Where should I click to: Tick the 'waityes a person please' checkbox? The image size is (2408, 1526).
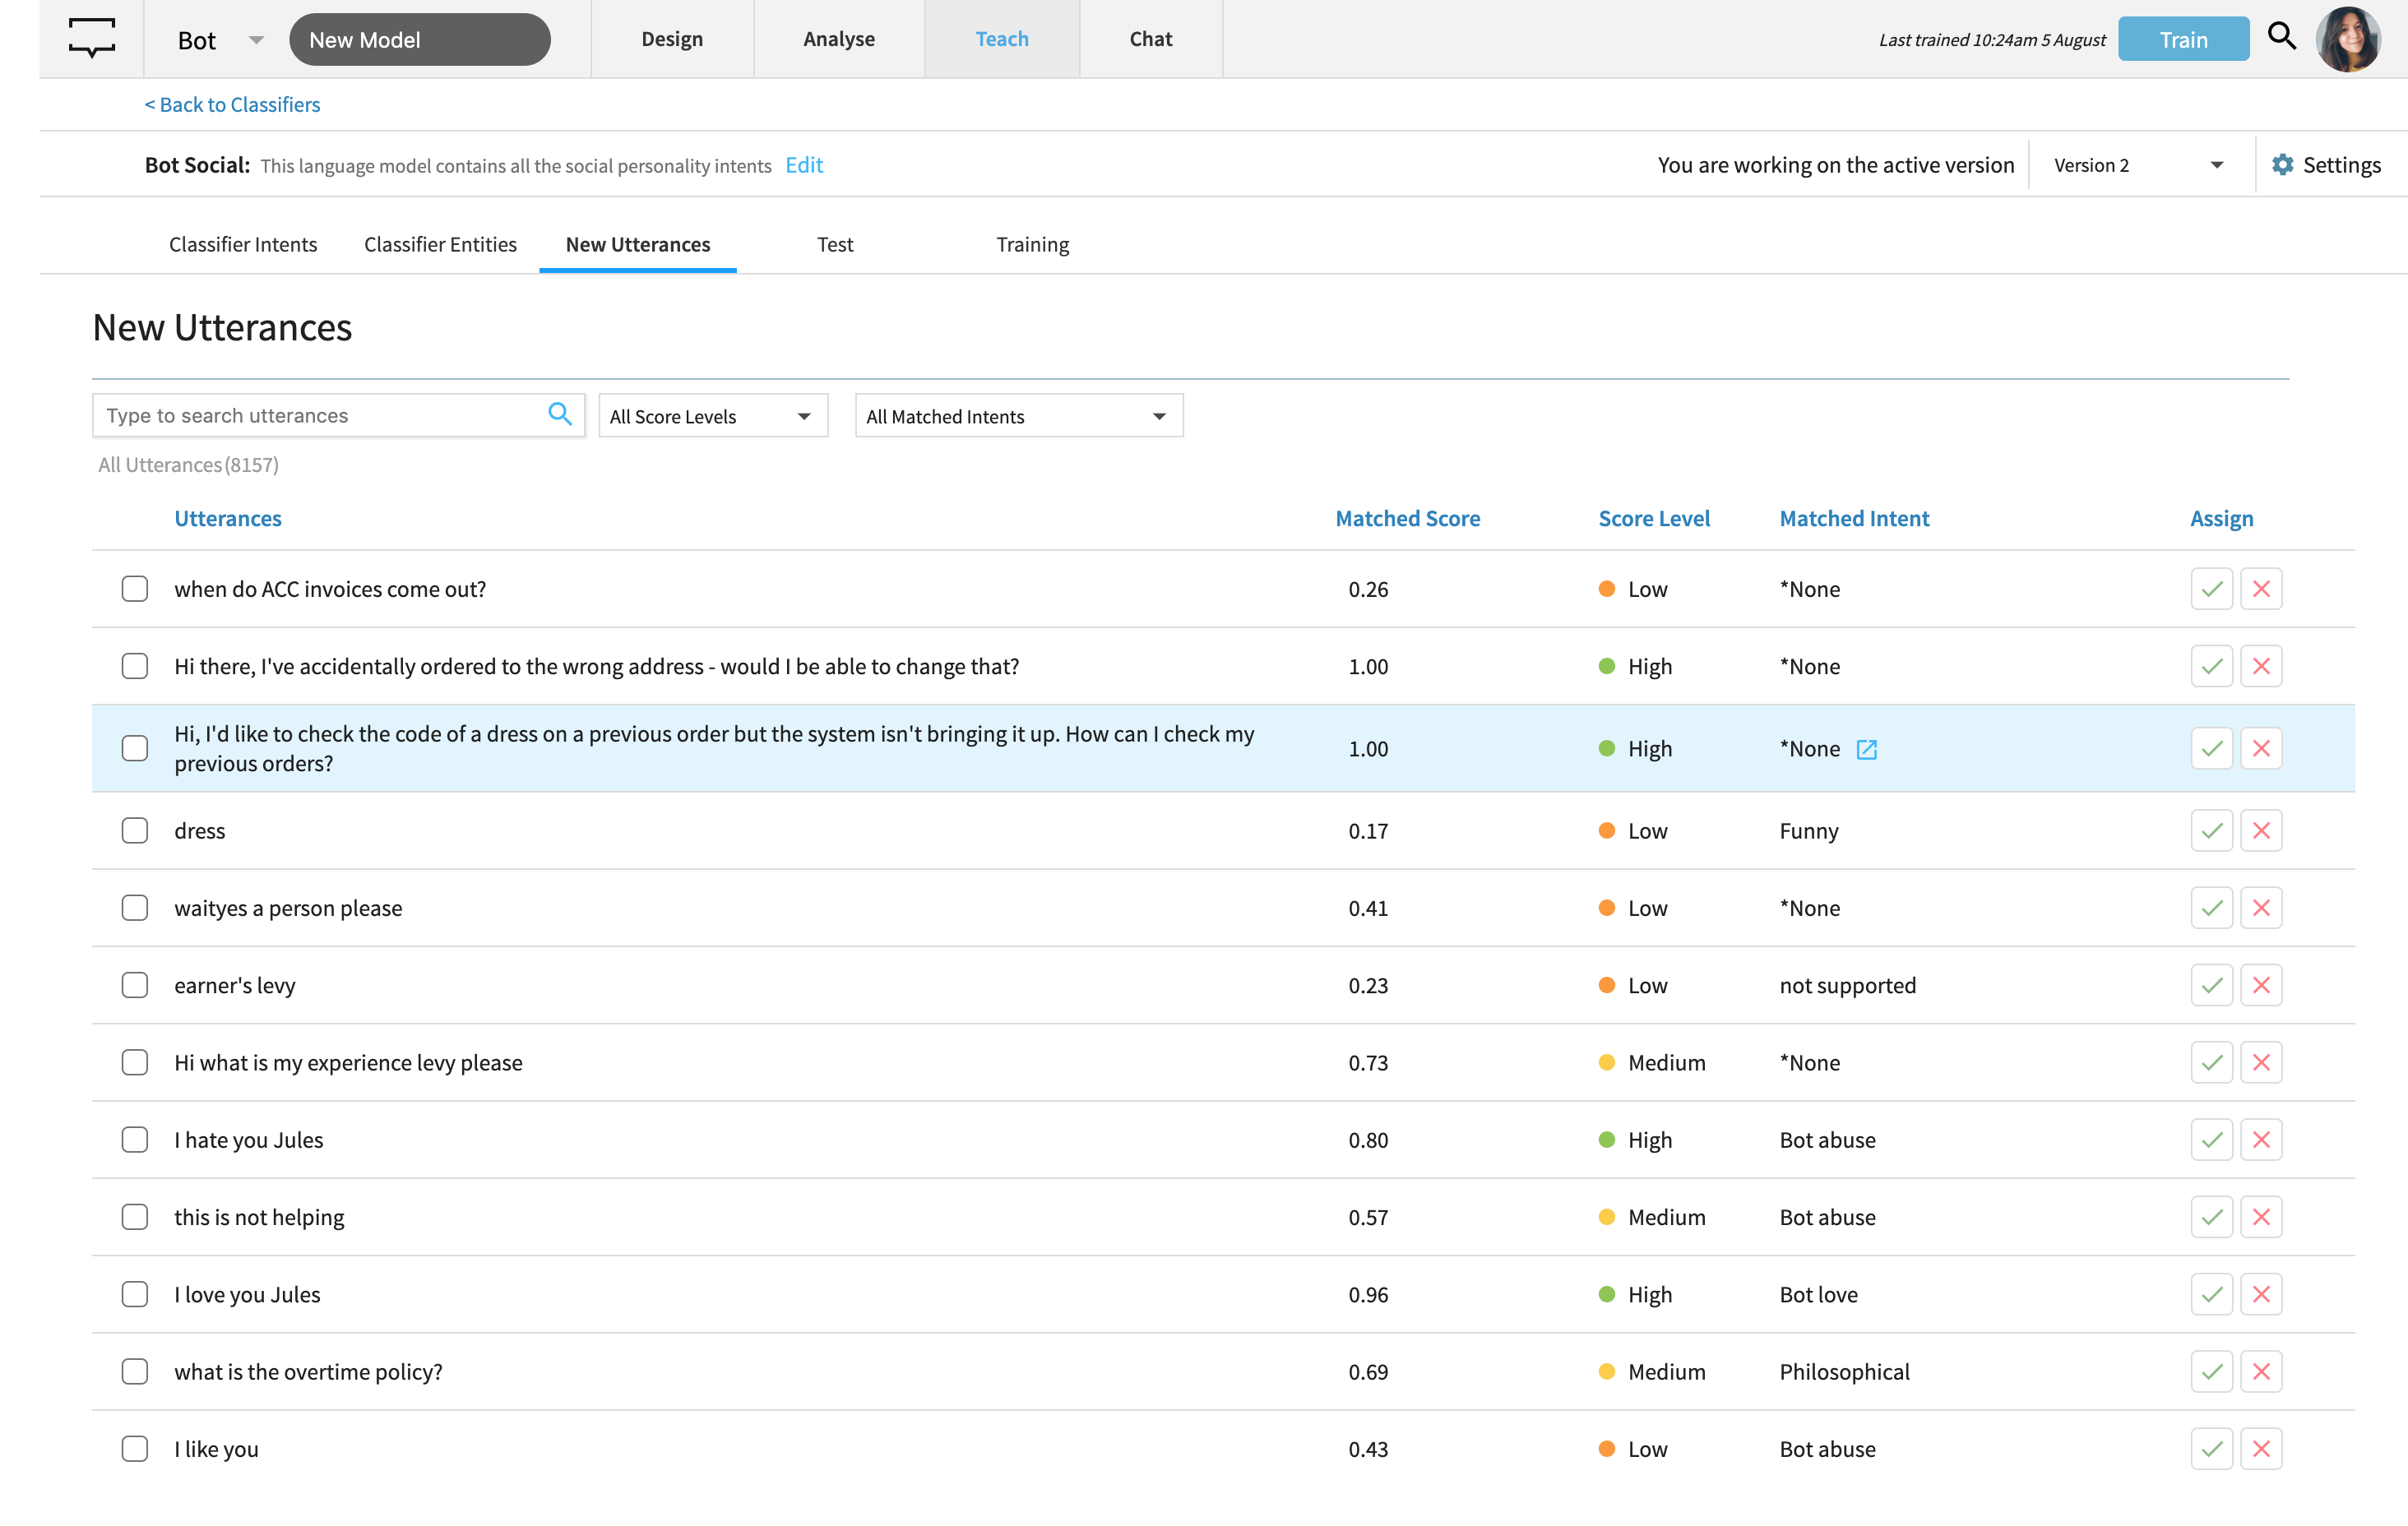pyautogui.click(x=135, y=908)
